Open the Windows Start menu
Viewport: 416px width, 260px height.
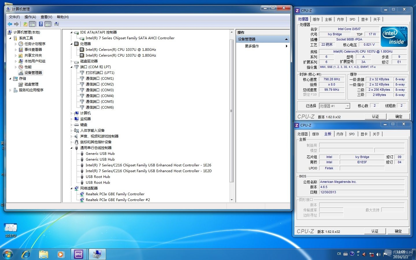point(8,254)
